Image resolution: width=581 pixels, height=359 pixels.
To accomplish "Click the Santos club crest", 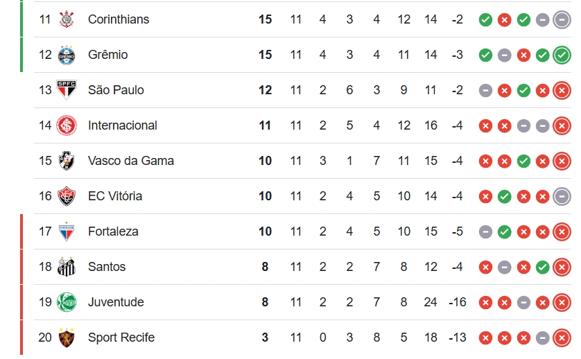I will pos(67,267).
